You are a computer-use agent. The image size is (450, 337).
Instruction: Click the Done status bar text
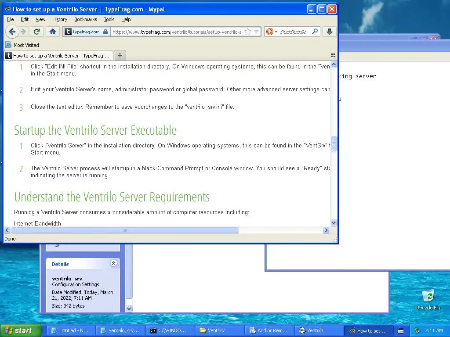[10, 239]
